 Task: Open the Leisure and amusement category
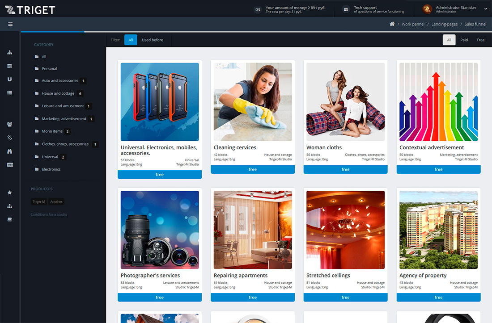point(64,106)
